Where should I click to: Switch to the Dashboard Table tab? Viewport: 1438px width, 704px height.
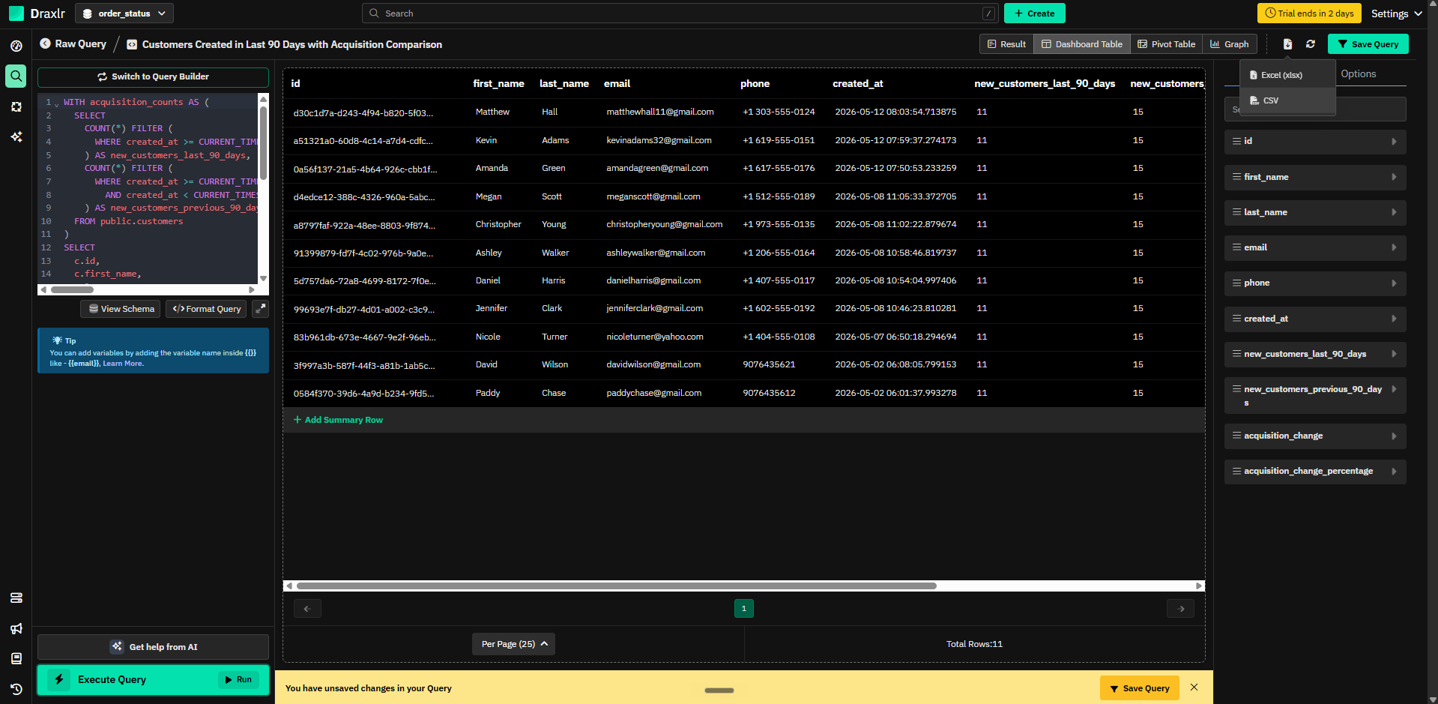1081,44
